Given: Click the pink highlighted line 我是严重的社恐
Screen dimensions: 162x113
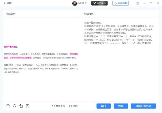Looking at the screenshot, I should point(11,47).
